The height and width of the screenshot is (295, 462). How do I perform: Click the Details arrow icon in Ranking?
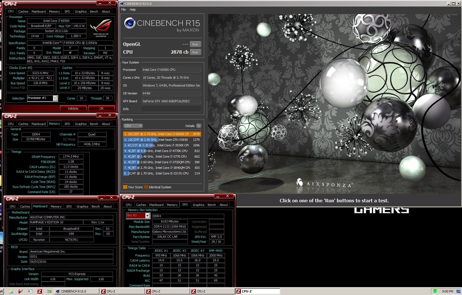(199, 126)
